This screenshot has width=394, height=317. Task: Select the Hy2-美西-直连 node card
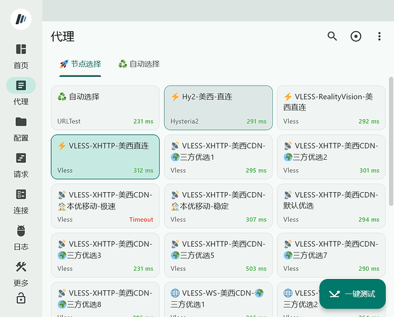pyautogui.click(x=218, y=108)
